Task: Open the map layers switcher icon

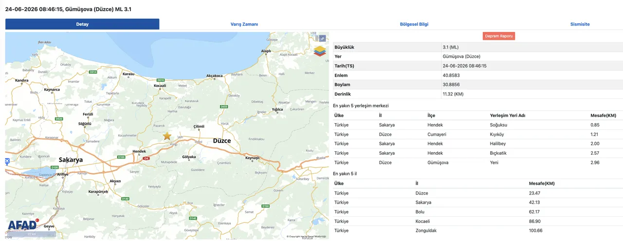Action: pos(320,51)
